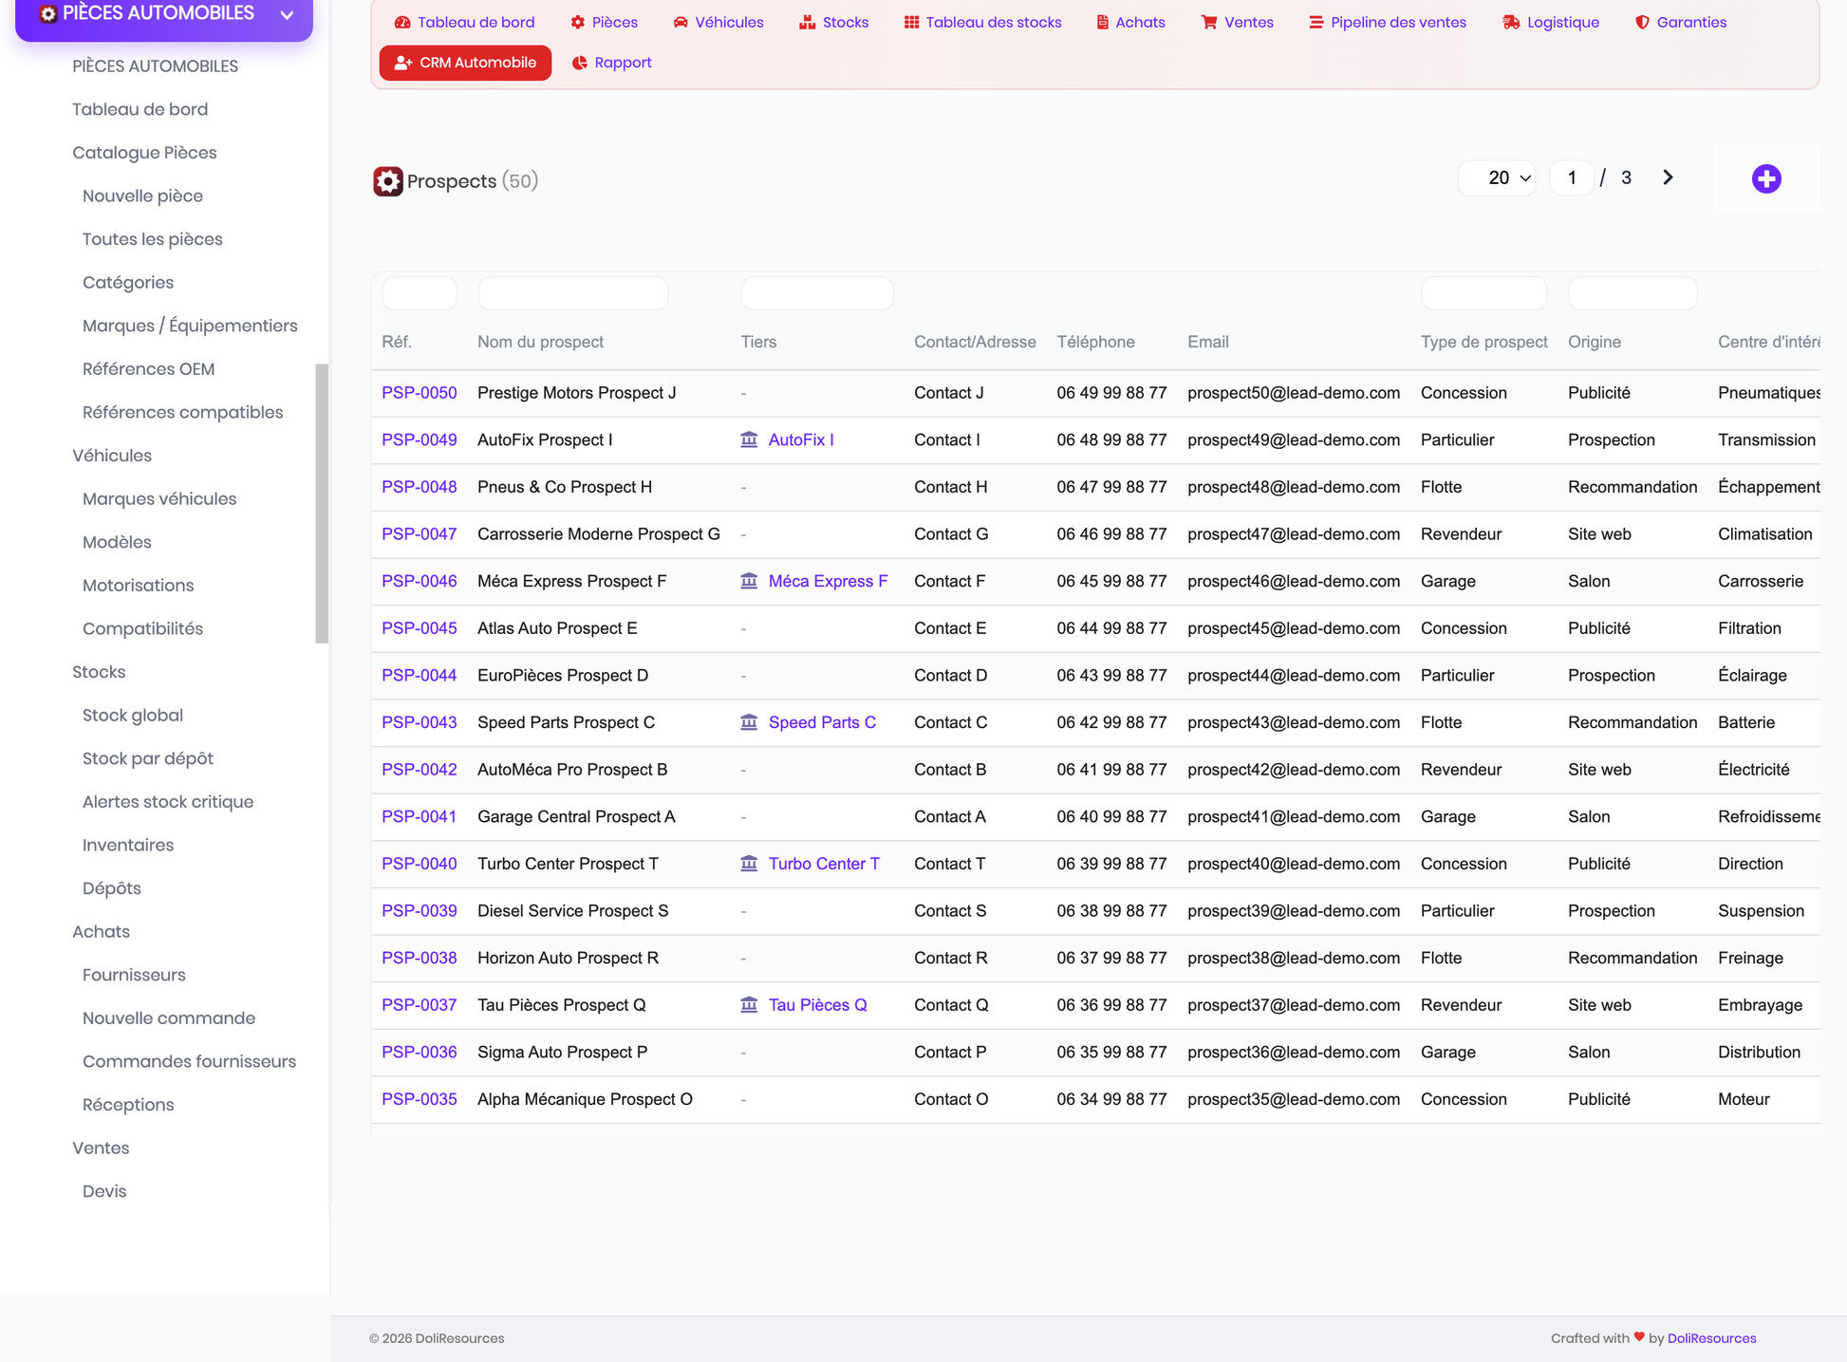Screen dimensions: 1847x1362
Task: Sort by Email column header
Action: tap(1207, 342)
